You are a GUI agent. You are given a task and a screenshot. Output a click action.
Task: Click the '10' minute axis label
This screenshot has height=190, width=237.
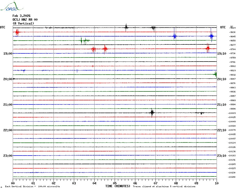[217, 183]
